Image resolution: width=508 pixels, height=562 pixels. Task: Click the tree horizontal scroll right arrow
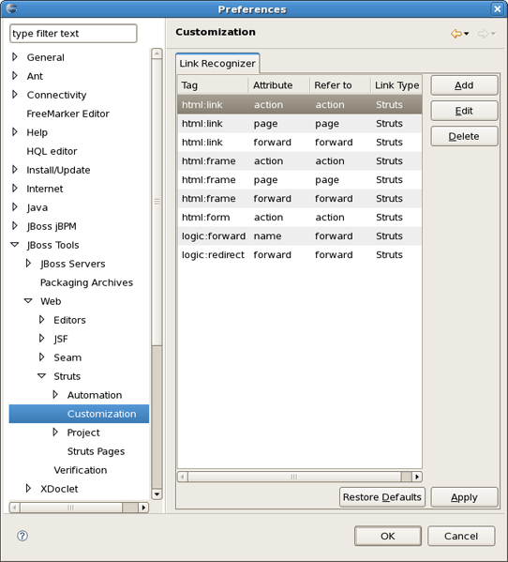click(x=143, y=508)
